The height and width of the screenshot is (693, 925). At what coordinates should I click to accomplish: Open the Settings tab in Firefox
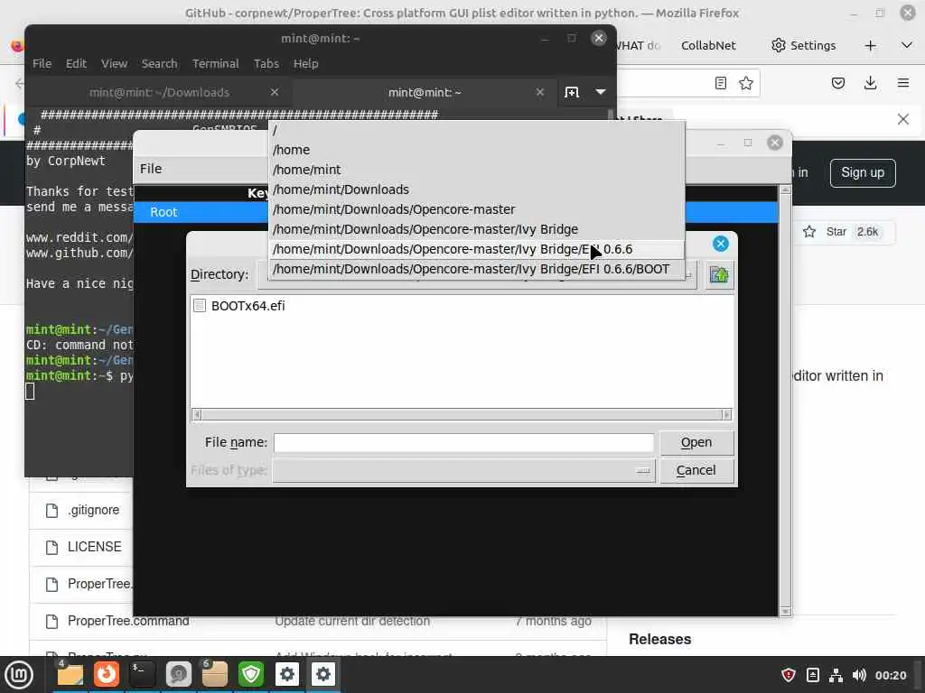pos(803,45)
